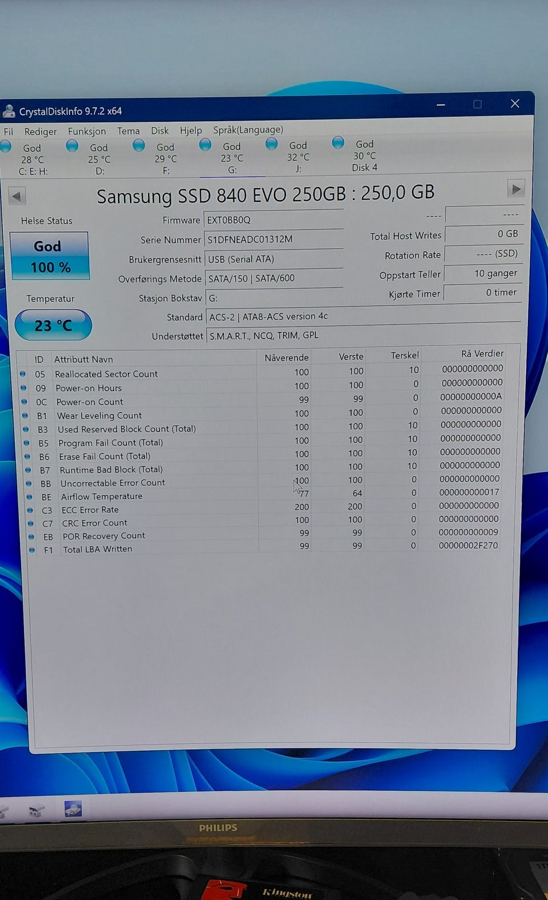Click the status dot for Reallocated Sector Count
This screenshot has height=900, width=548.
(x=23, y=373)
